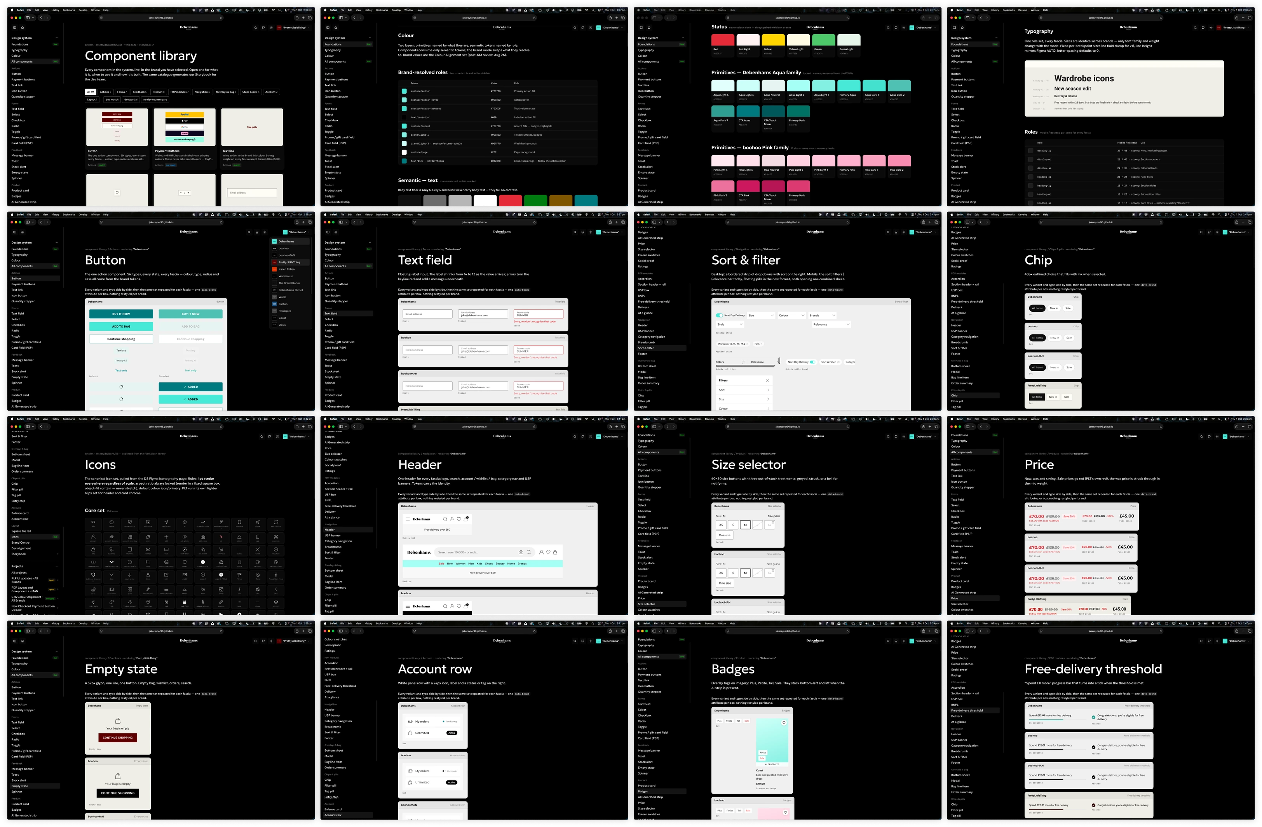1262x827 pixels.
Task: Click the Red status colour swatch
Action: [723, 40]
